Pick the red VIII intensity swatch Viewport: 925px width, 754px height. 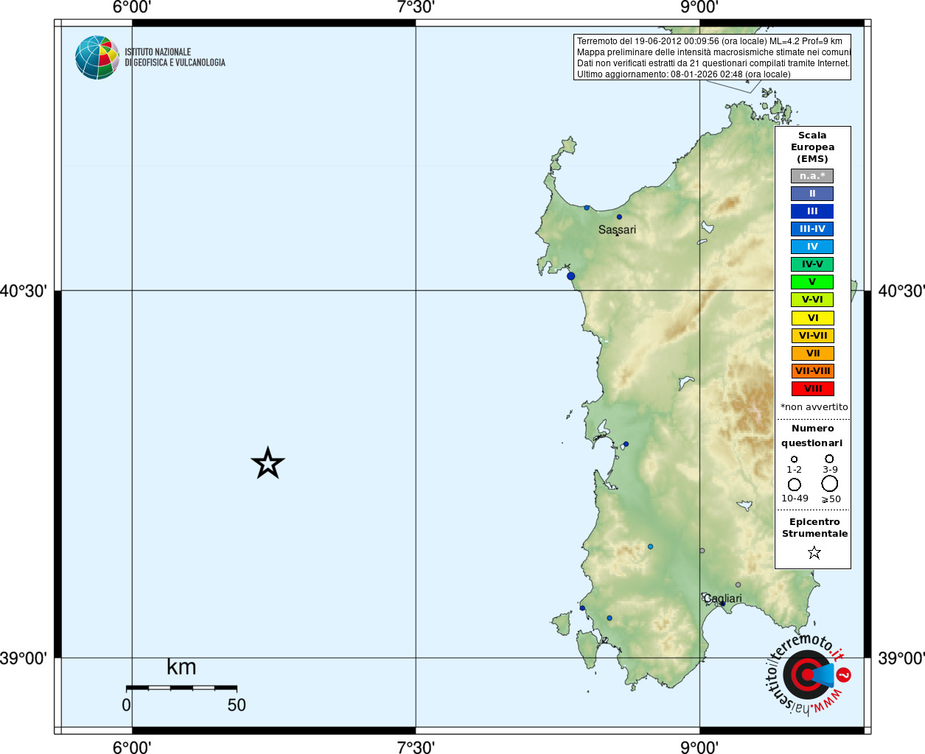pyautogui.click(x=812, y=389)
